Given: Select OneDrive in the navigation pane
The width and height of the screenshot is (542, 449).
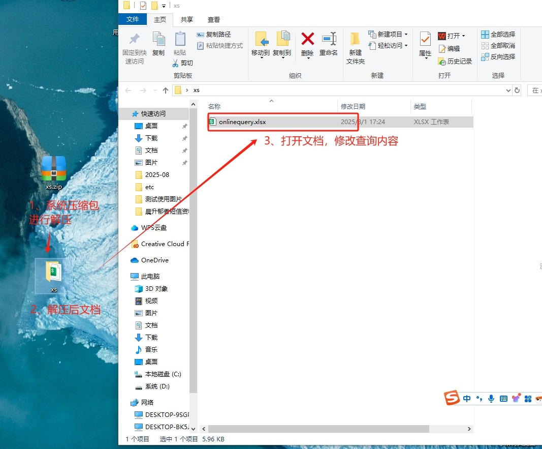Looking at the screenshot, I should 154,260.
